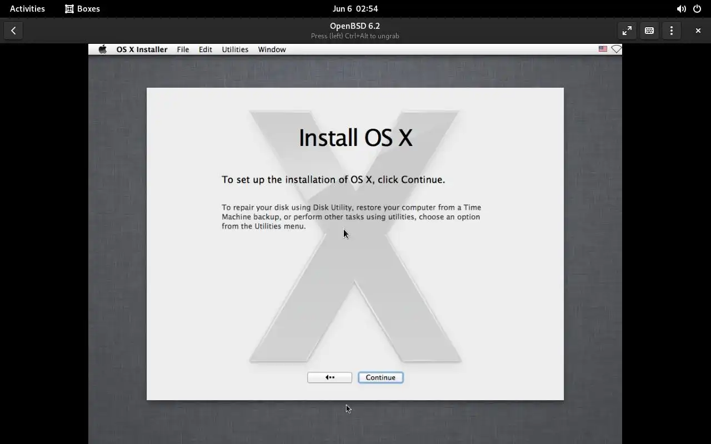711x444 pixels.
Task: Open the File menu
Action: [183, 49]
